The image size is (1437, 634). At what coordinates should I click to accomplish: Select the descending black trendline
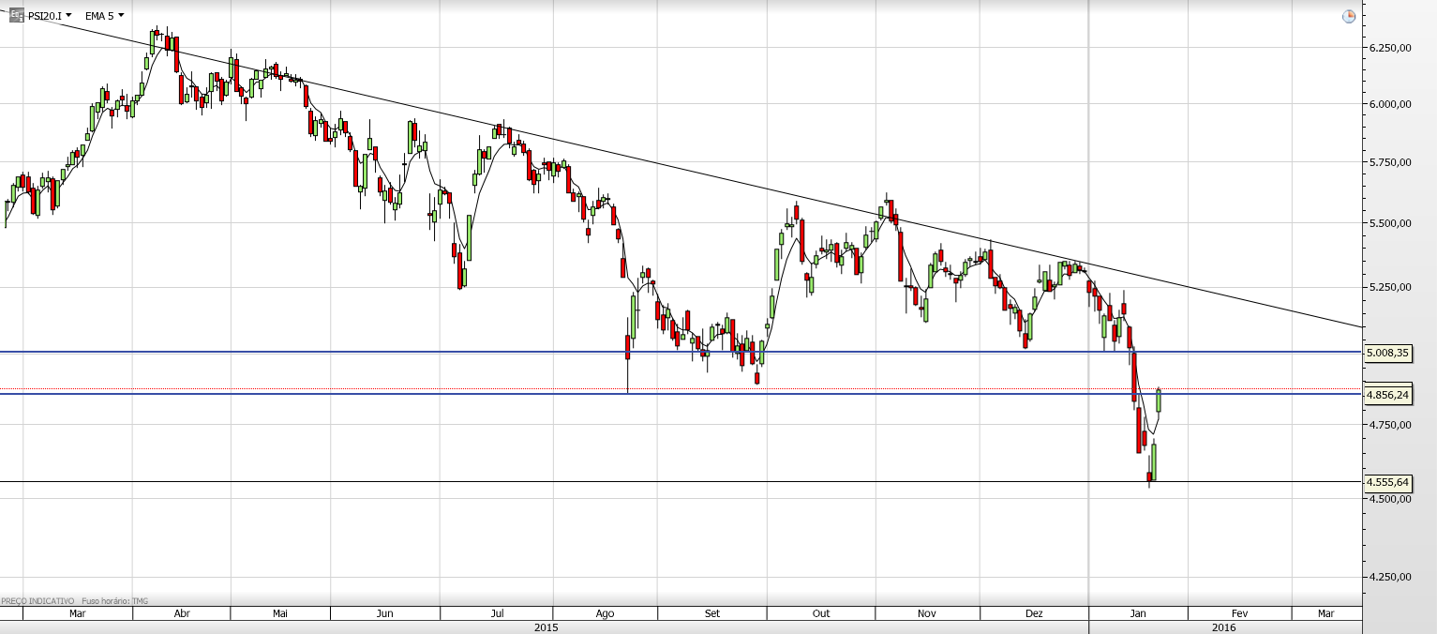pos(694,172)
